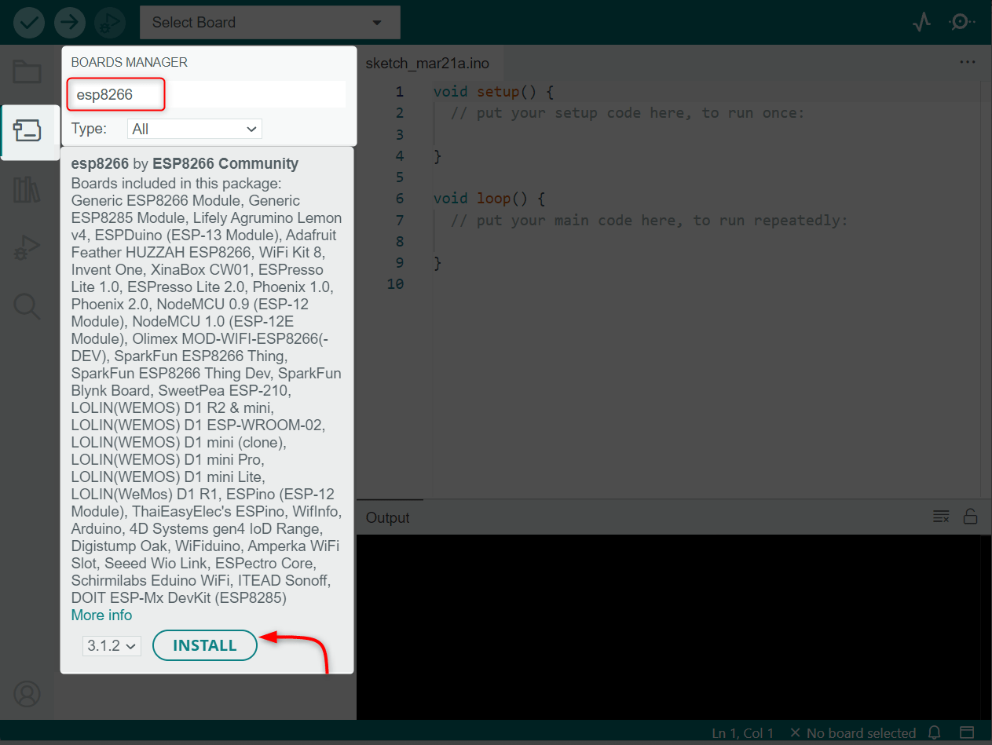Image resolution: width=992 pixels, height=745 pixels.
Task: Open the Type filter dropdown showing All
Action: click(194, 128)
